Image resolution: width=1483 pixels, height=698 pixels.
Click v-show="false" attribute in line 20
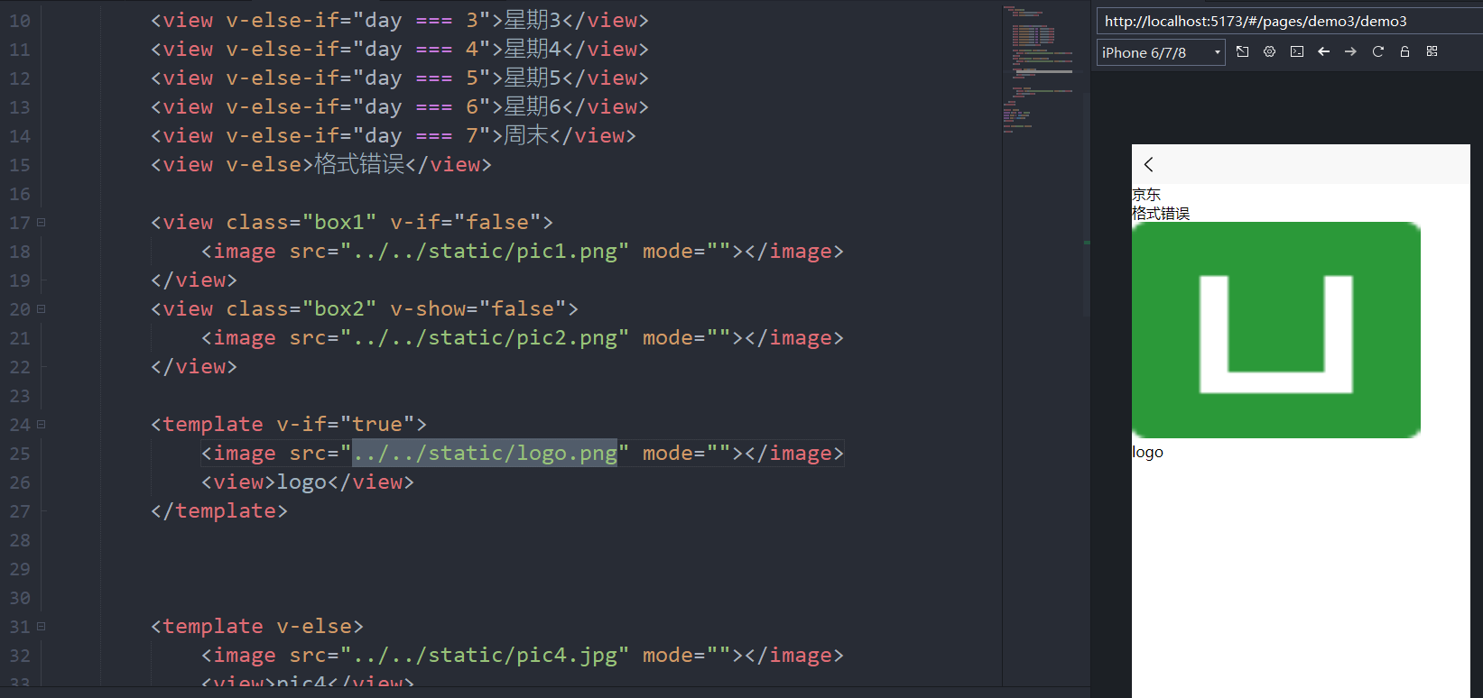coord(477,308)
